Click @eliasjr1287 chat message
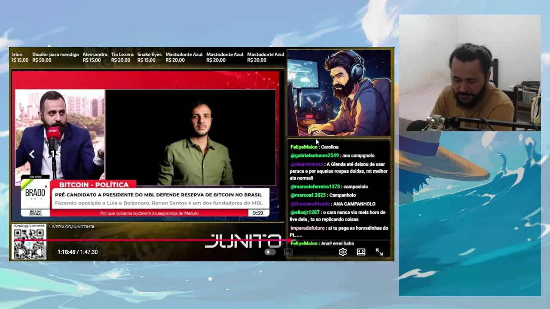Viewport: 550px width, 309px height. [x=338, y=215]
